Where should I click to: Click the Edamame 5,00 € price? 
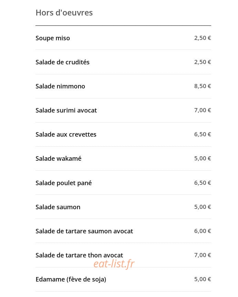pos(203,279)
